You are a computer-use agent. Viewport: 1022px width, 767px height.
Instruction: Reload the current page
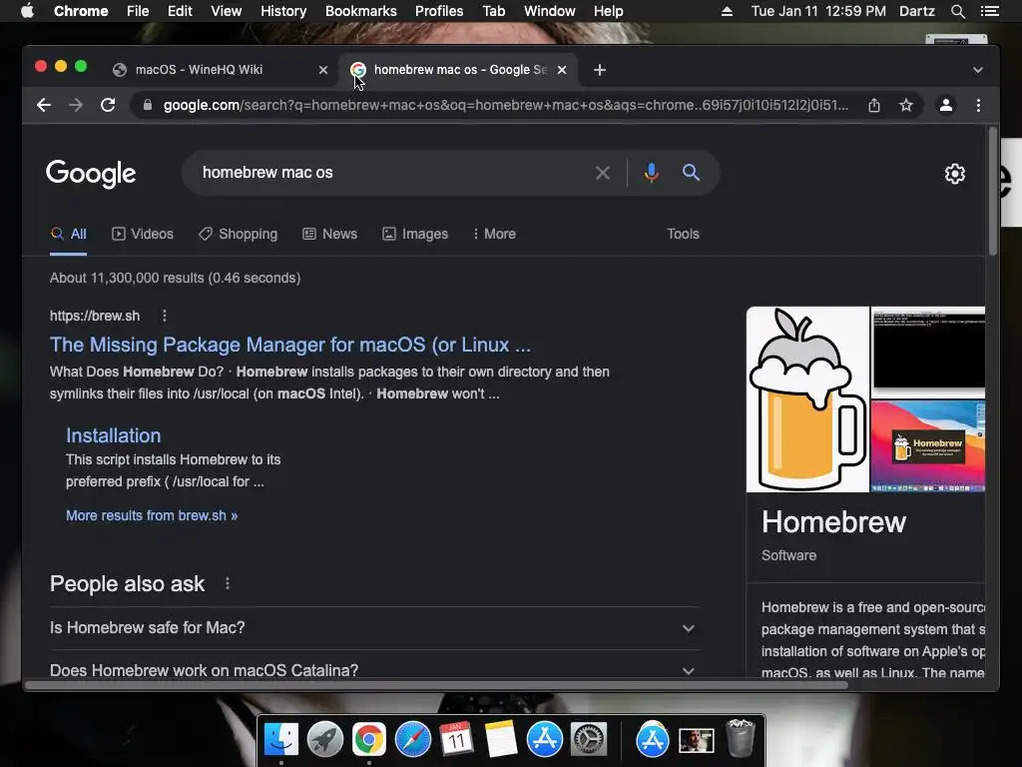108,105
